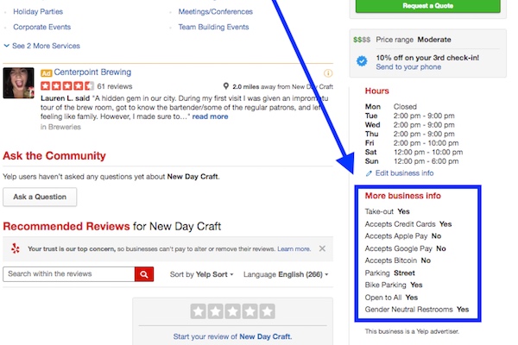Click the Sun 12:00 pm - 6:00 pm row
The width and height of the screenshot is (518, 345).
pyautogui.click(x=412, y=161)
